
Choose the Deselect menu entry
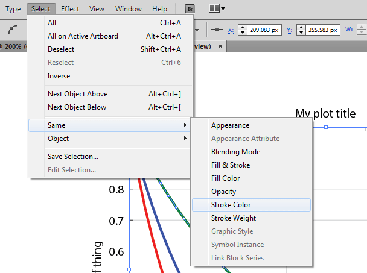pos(61,49)
